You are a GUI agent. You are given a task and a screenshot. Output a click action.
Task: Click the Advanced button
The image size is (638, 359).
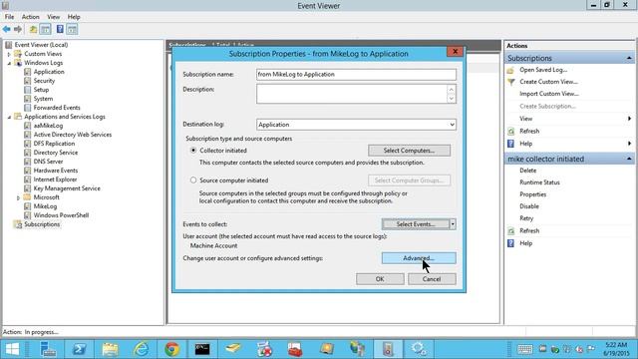click(419, 258)
